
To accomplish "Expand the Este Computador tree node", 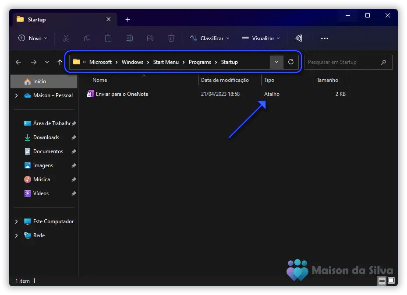I will (17, 221).
